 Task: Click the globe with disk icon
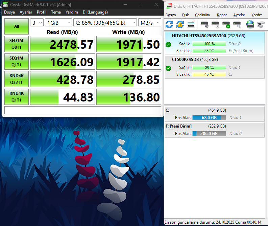(250, 24)
